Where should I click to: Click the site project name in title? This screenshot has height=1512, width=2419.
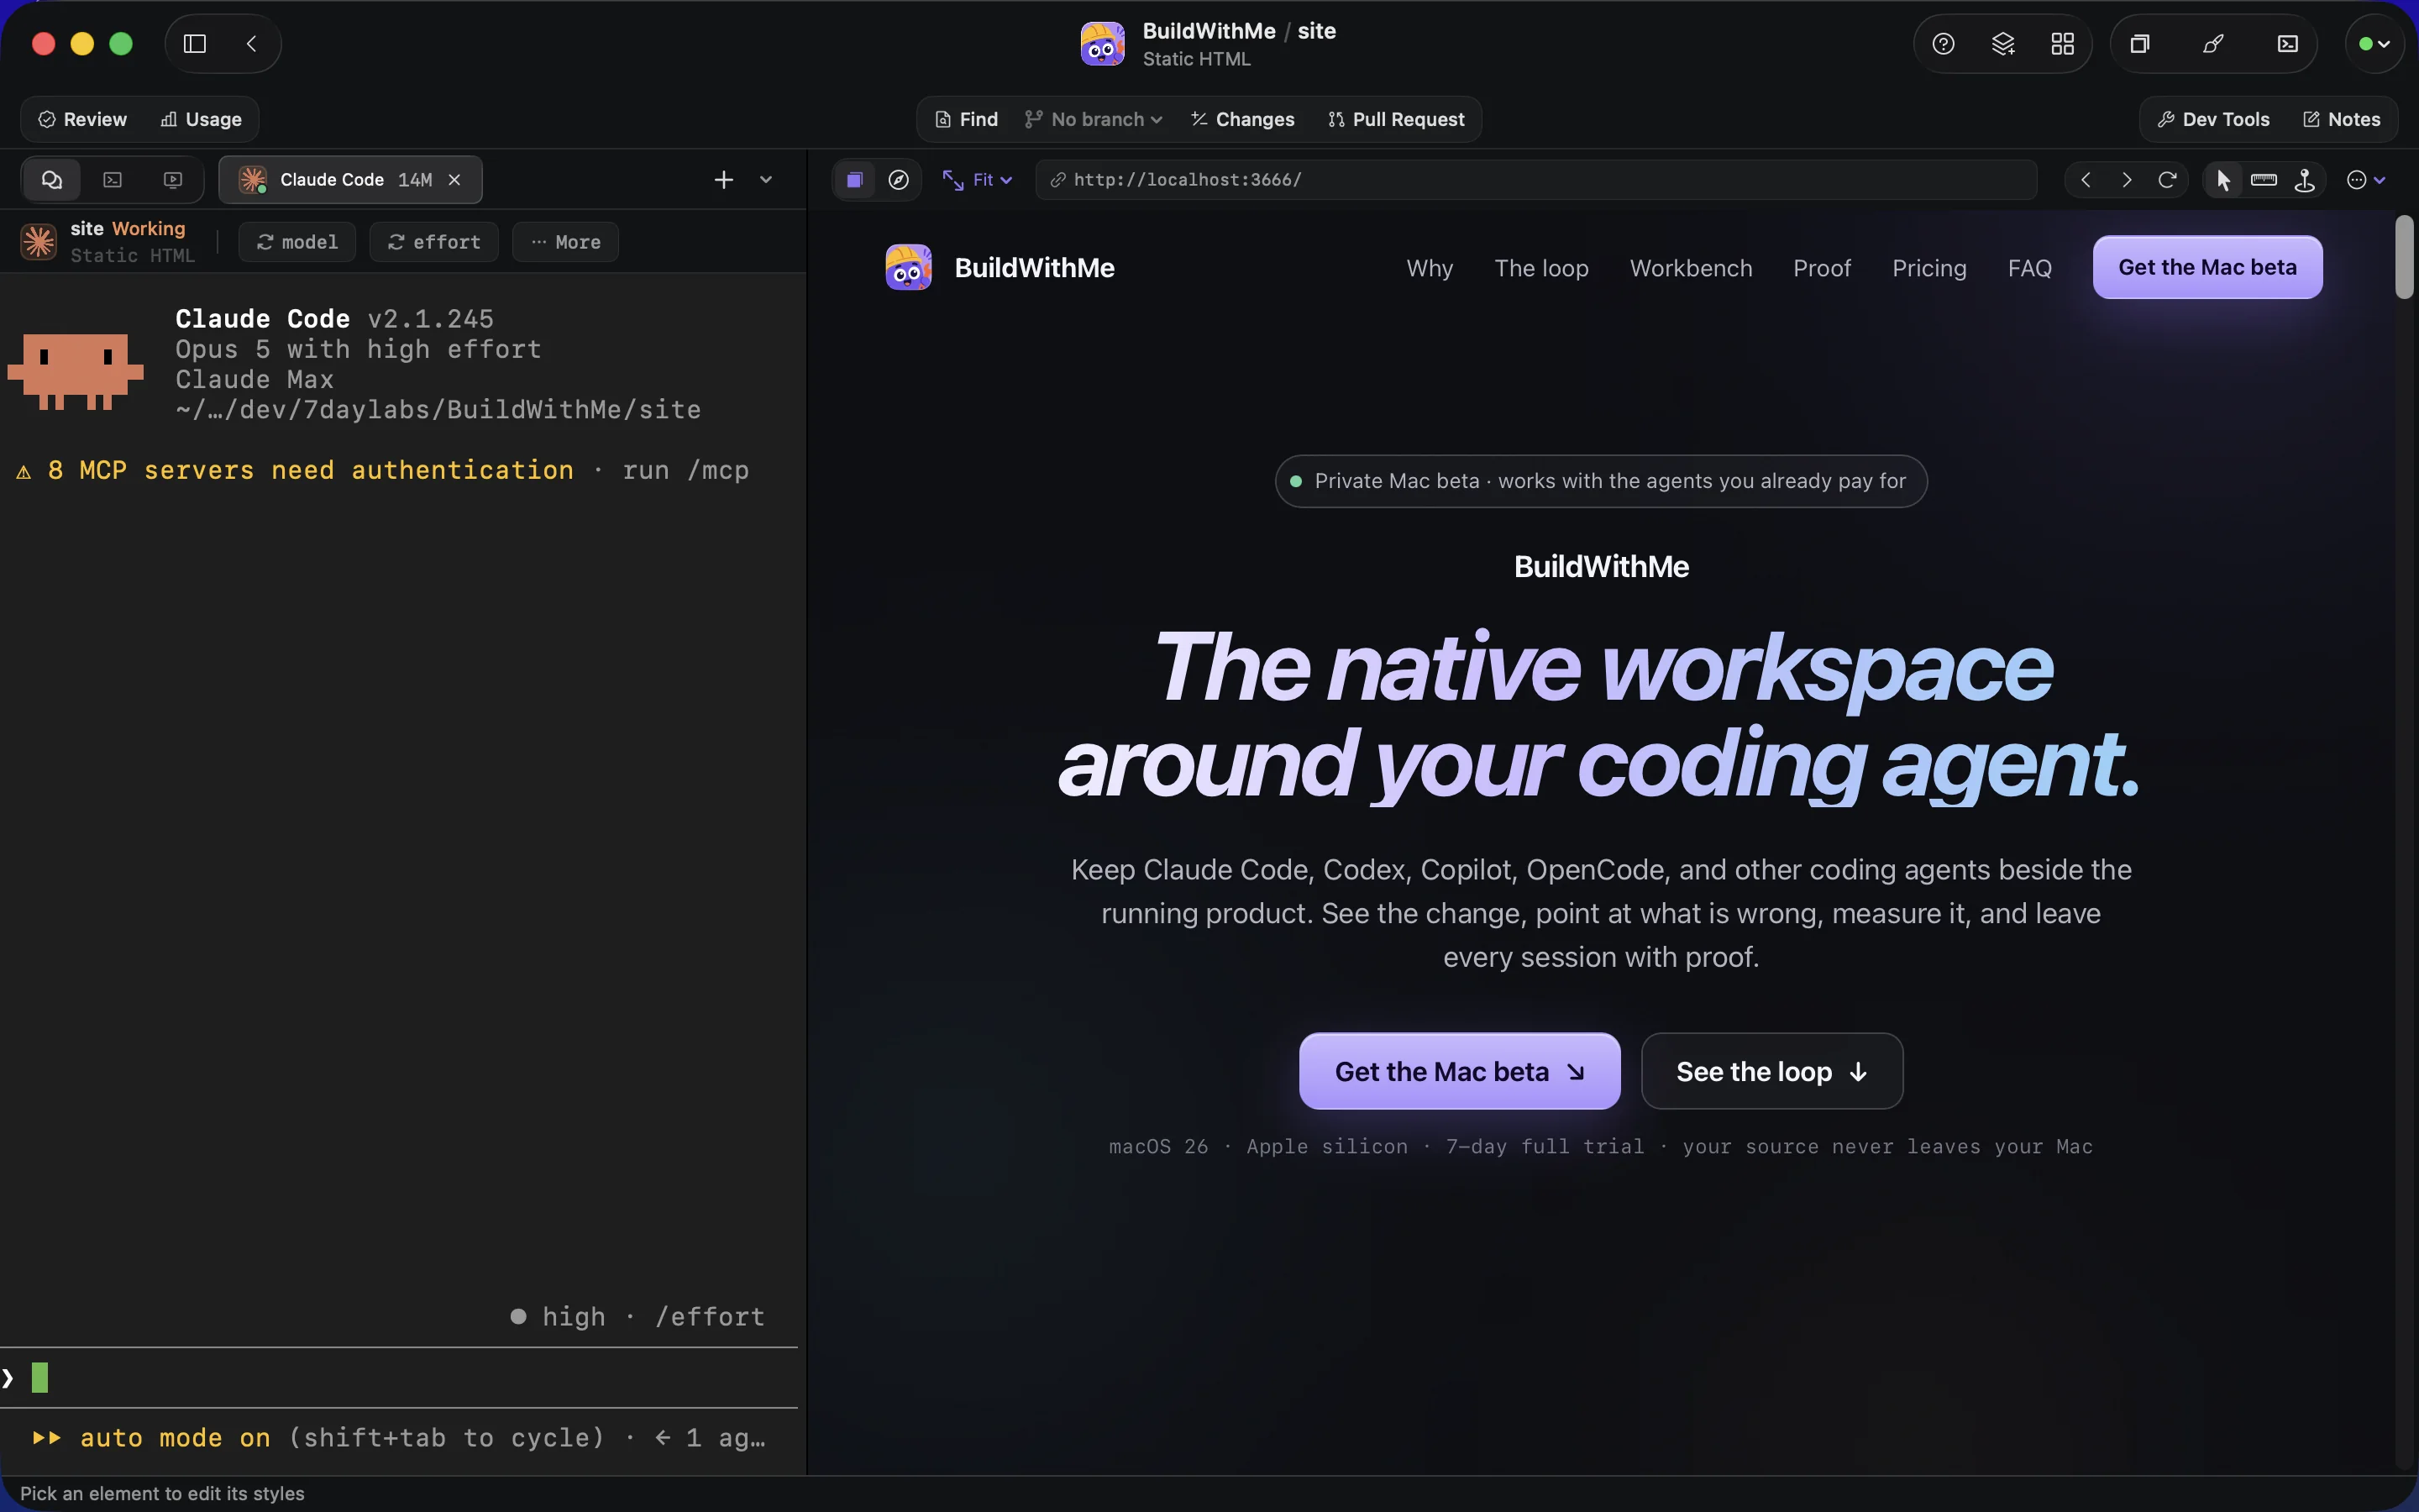(1316, 31)
